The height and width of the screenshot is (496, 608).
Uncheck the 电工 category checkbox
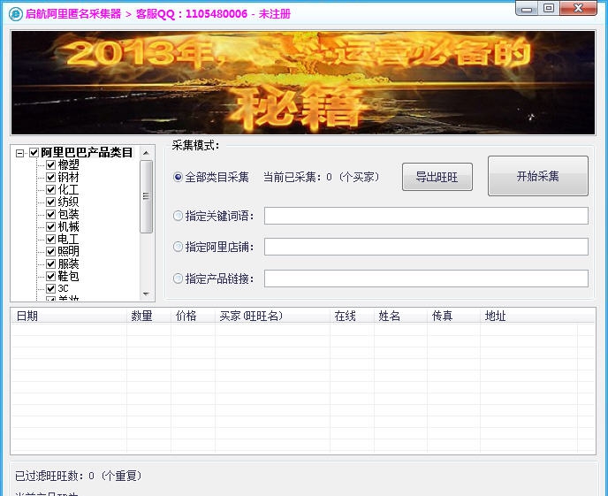click(x=50, y=239)
